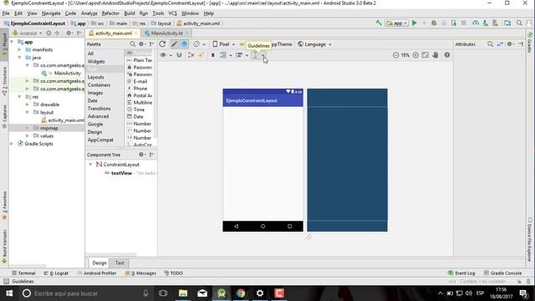Click the Windows search box in taskbar
This screenshot has height=301, width=535.
tap(85, 293)
